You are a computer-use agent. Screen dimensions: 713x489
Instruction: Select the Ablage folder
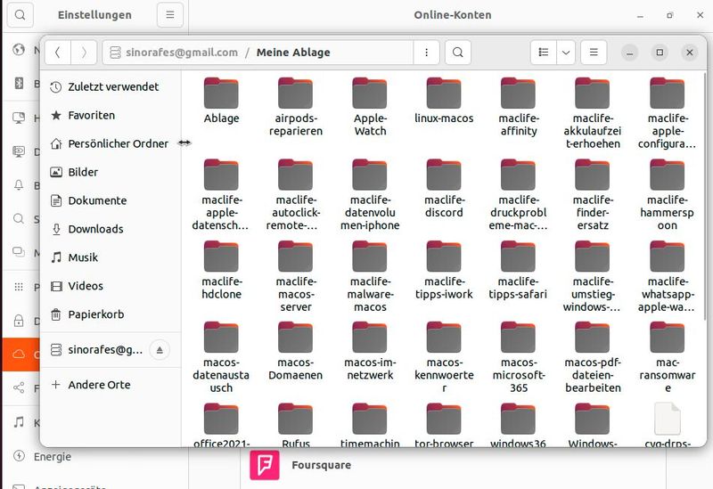coord(221,101)
